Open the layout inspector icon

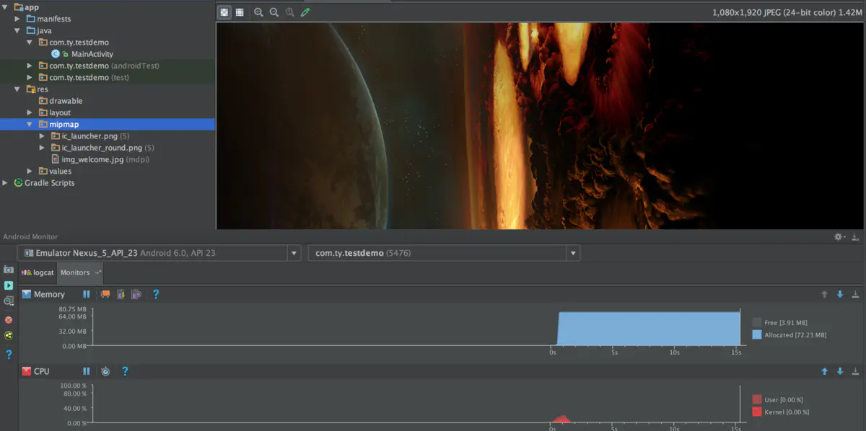tap(9, 335)
